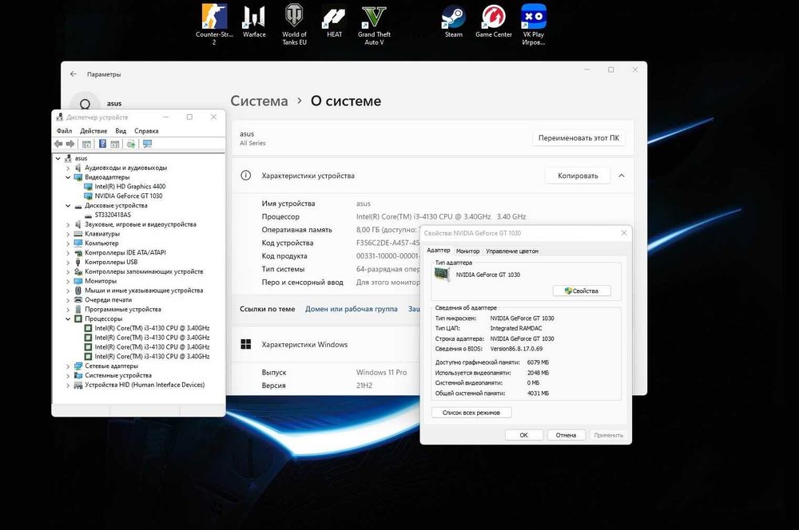Click the asus user avatar in Параметры
Image resolution: width=799 pixels, height=530 pixels.
(x=85, y=102)
